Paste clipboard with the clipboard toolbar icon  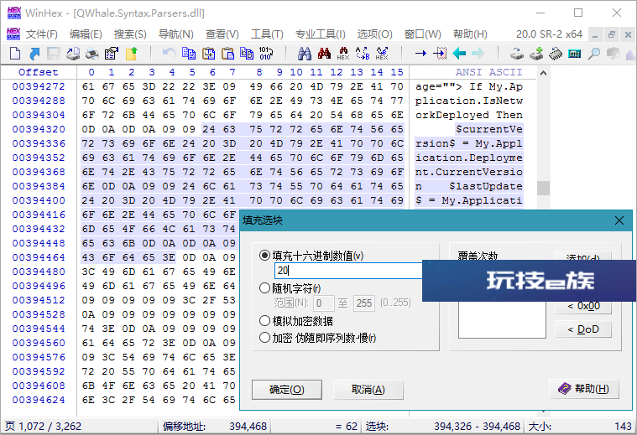pyautogui.click(x=228, y=53)
